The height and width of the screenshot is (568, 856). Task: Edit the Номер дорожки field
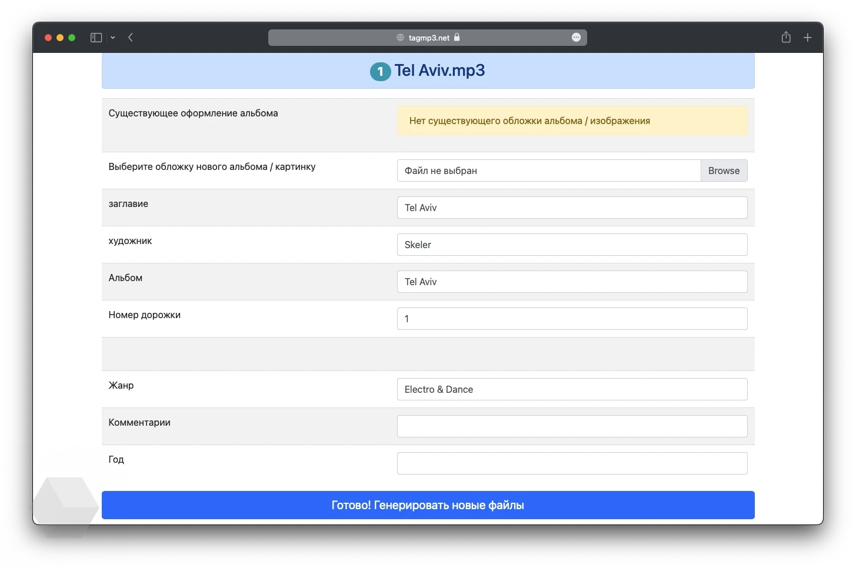click(x=572, y=319)
